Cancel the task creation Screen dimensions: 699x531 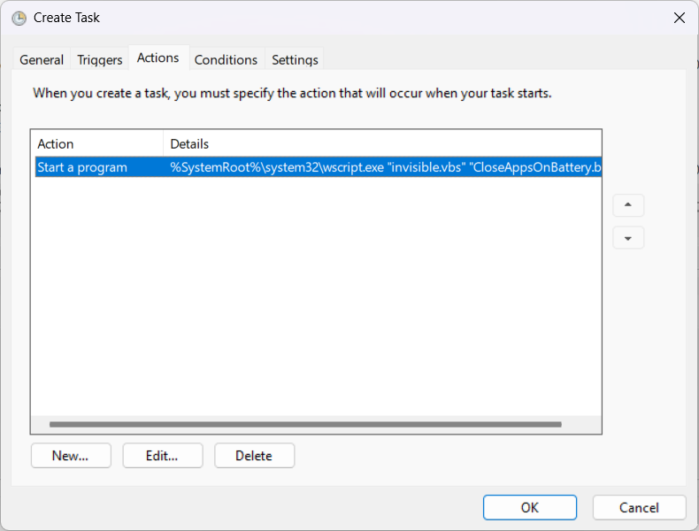tap(639, 507)
